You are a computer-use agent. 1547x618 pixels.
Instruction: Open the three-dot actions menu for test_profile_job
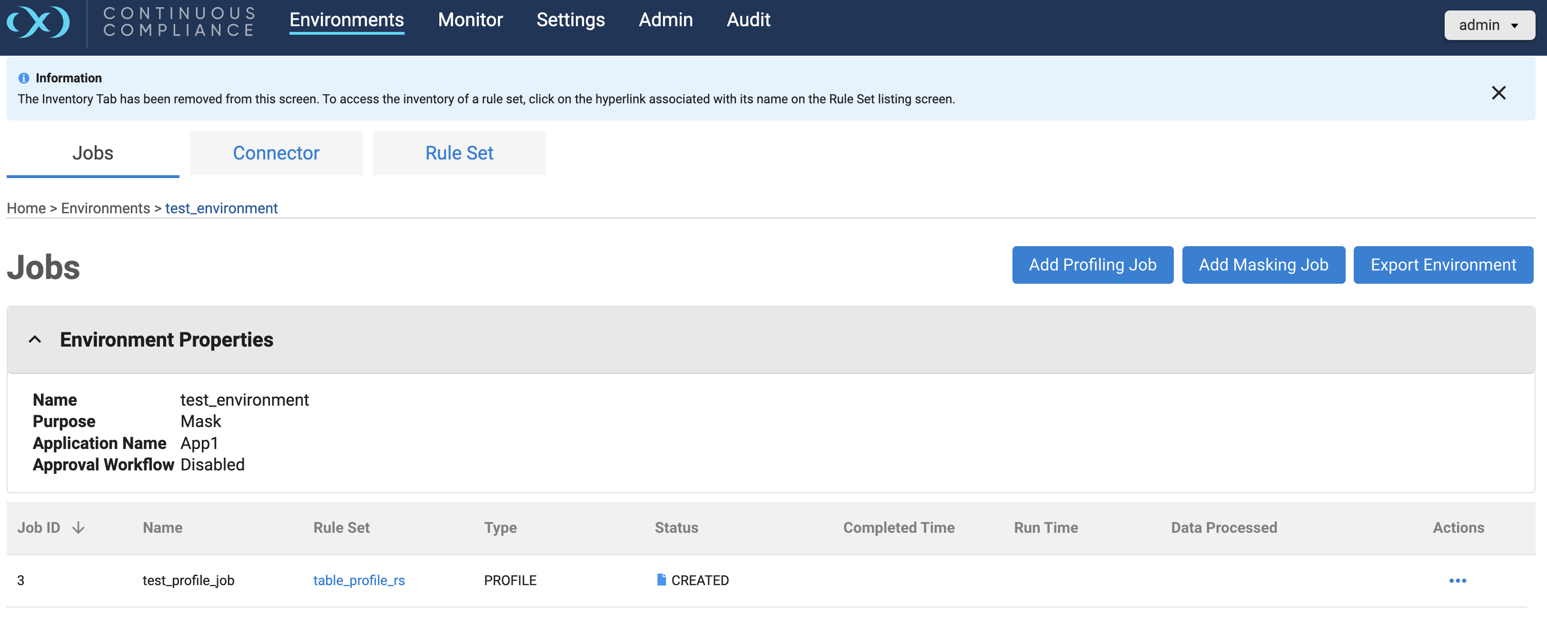point(1457,580)
